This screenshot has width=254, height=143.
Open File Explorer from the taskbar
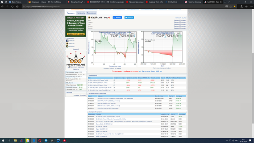coord(15,140)
